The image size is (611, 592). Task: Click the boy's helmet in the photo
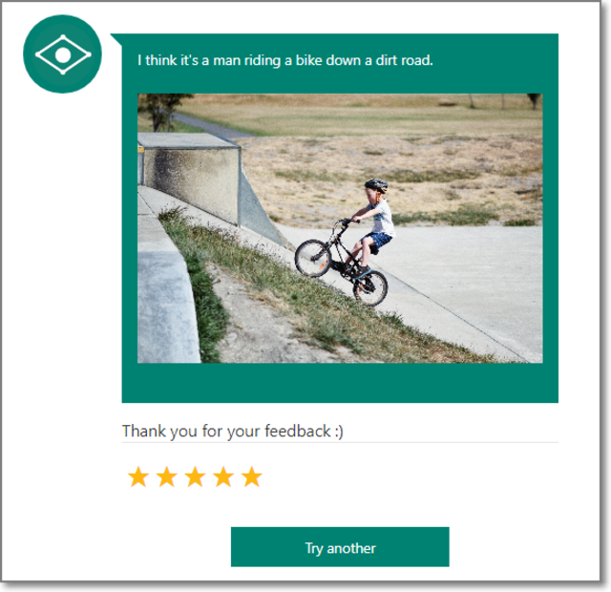point(376,184)
